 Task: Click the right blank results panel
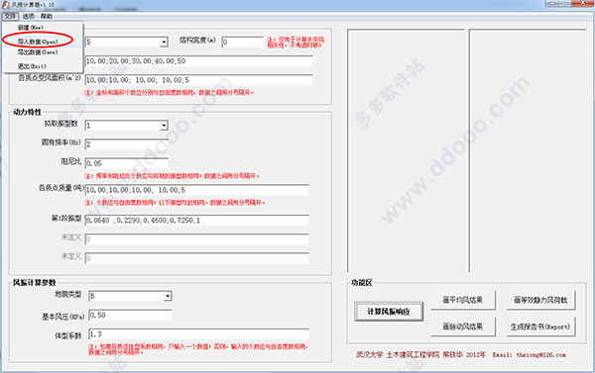tap(528, 150)
